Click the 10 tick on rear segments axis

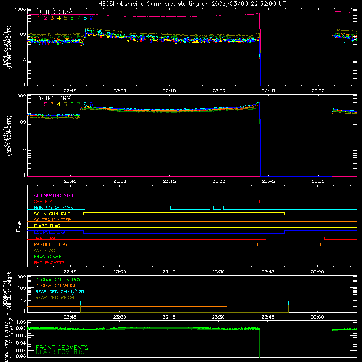coord(23,149)
